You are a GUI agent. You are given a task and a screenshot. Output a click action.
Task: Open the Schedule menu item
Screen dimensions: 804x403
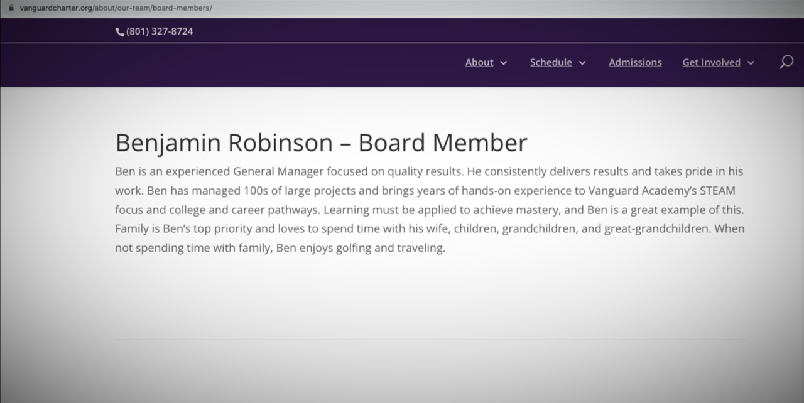coord(551,62)
